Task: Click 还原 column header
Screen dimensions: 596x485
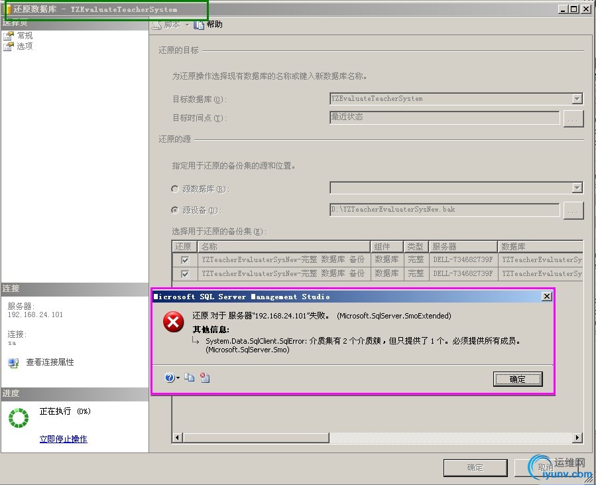Action: (x=184, y=247)
